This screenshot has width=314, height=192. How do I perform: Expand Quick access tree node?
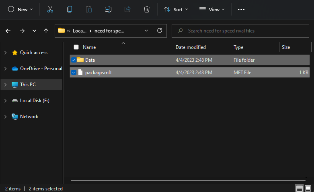point(6,53)
